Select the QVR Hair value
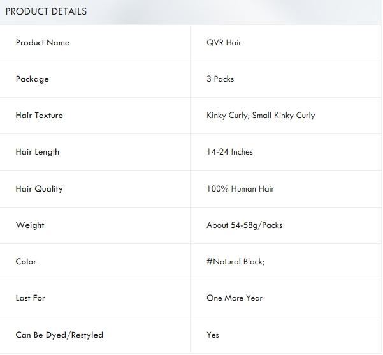The width and height of the screenshot is (383, 355). coord(224,43)
